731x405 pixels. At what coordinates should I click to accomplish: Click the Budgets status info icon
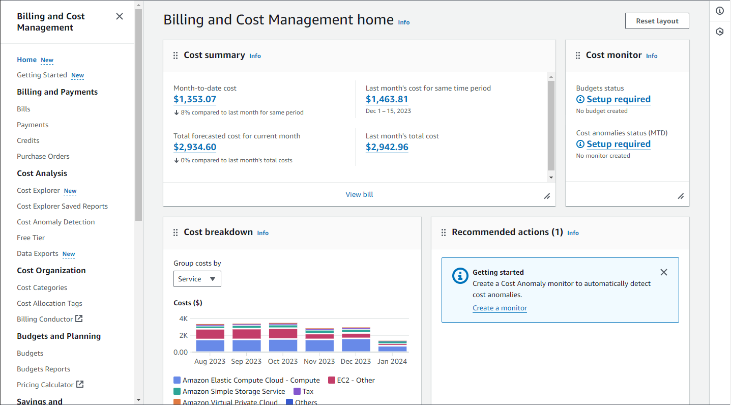[580, 99]
